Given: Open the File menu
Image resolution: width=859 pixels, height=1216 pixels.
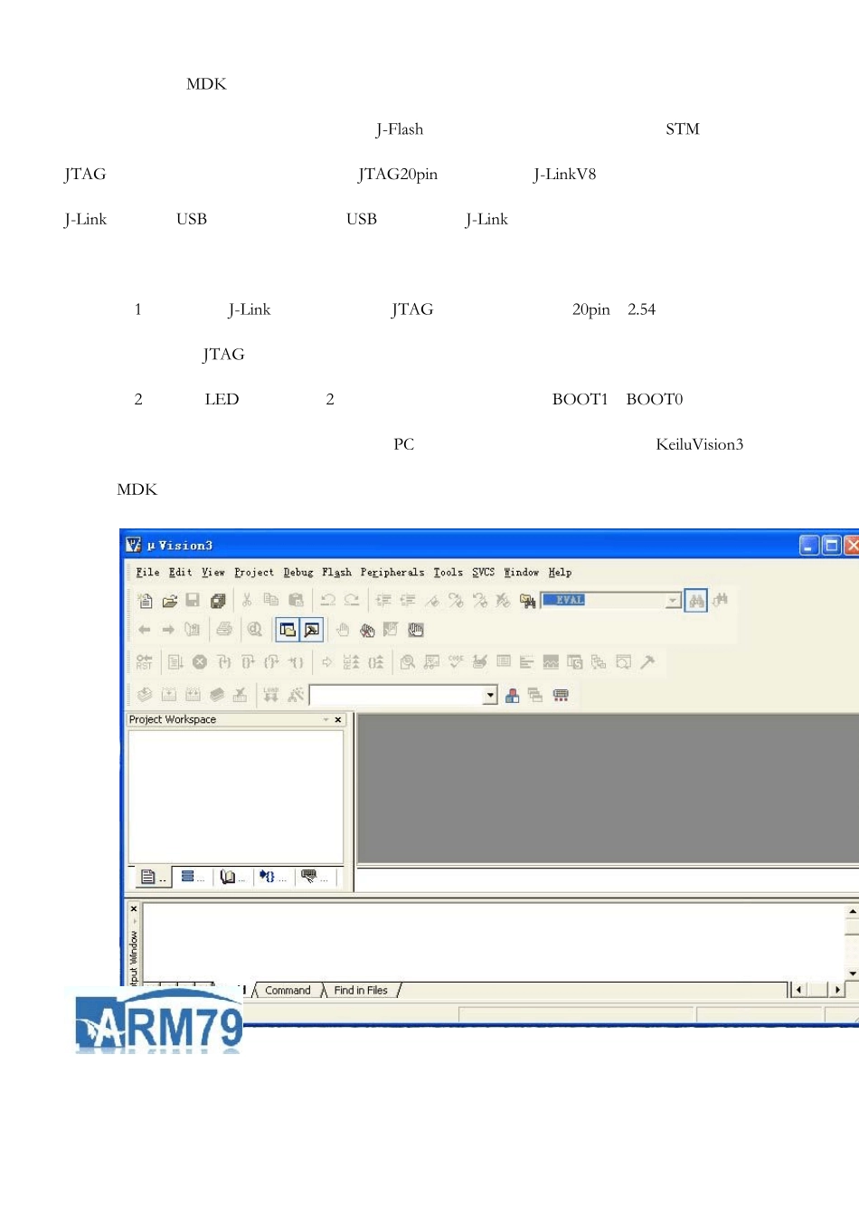Looking at the screenshot, I should tap(147, 573).
